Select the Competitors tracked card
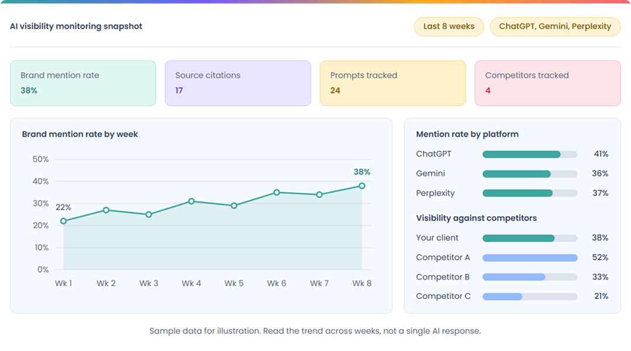Screen dimensions: 631x351 pyautogui.click(x=547, y=84)
